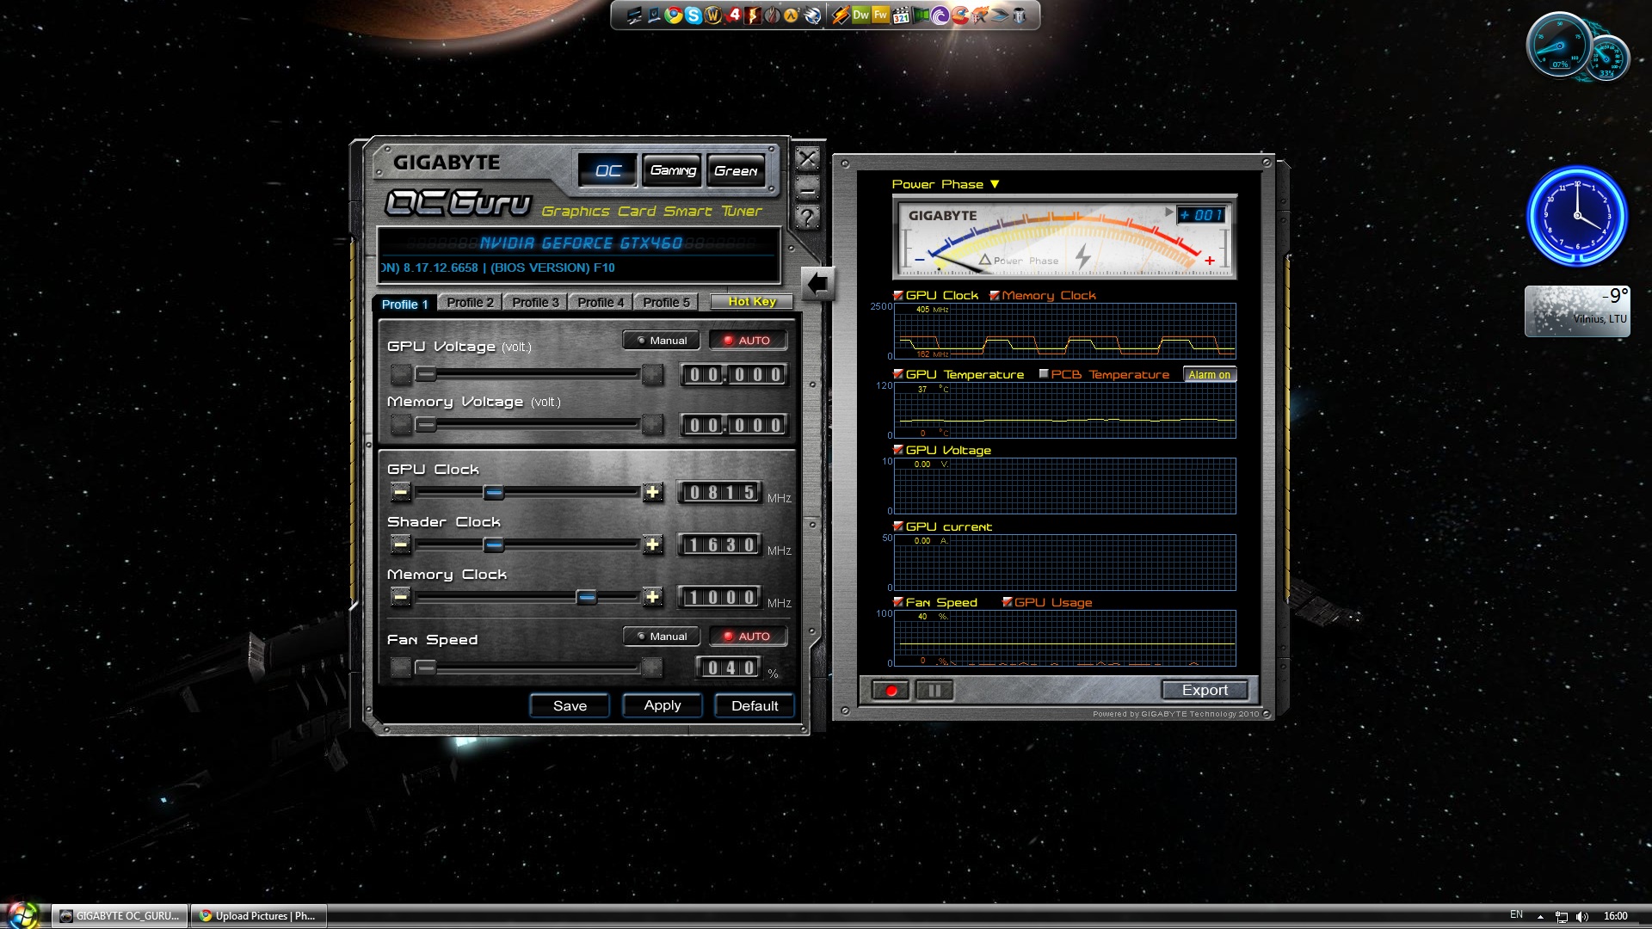Open Skype from the top dock
This screenshot has width=1652, height=929.
coord(693,15)
